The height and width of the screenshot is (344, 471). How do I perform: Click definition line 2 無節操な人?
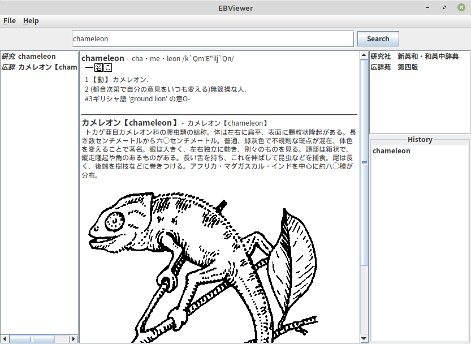(x=165, y=89)
